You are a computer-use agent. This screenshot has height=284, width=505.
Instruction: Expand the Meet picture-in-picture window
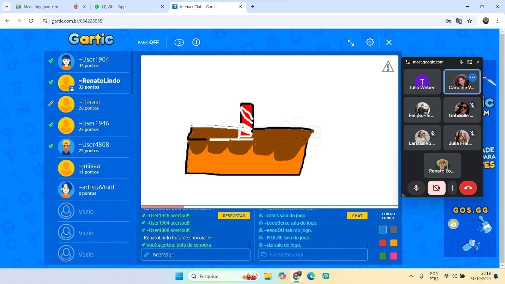(470, 62)
